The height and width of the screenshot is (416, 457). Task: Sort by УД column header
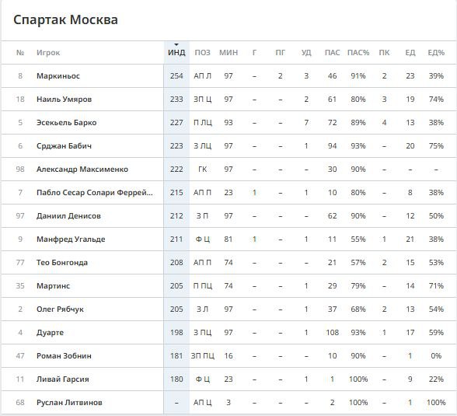pyautogui.click(x=306, y=52)
